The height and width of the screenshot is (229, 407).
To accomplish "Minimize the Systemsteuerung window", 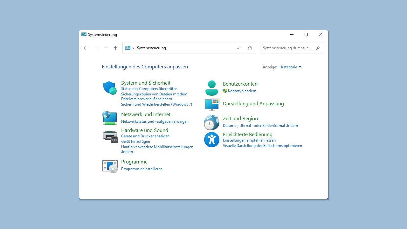I will 292,34.
